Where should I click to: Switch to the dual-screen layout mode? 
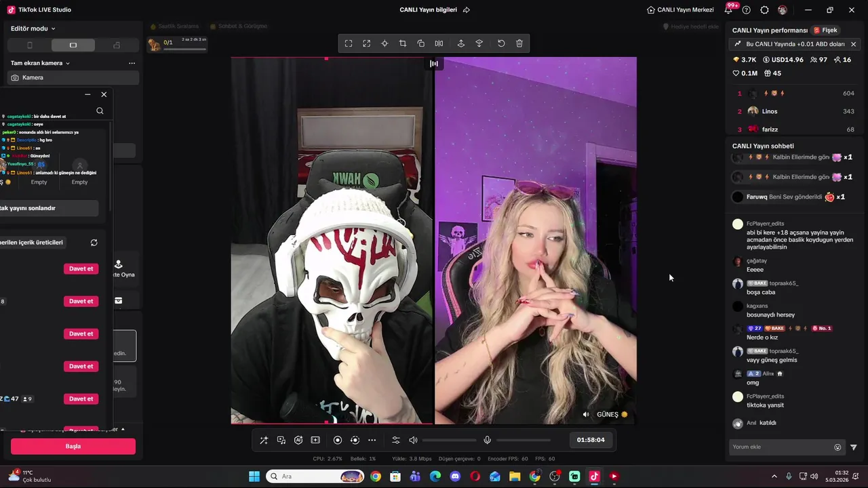click(x=117, y=45)
